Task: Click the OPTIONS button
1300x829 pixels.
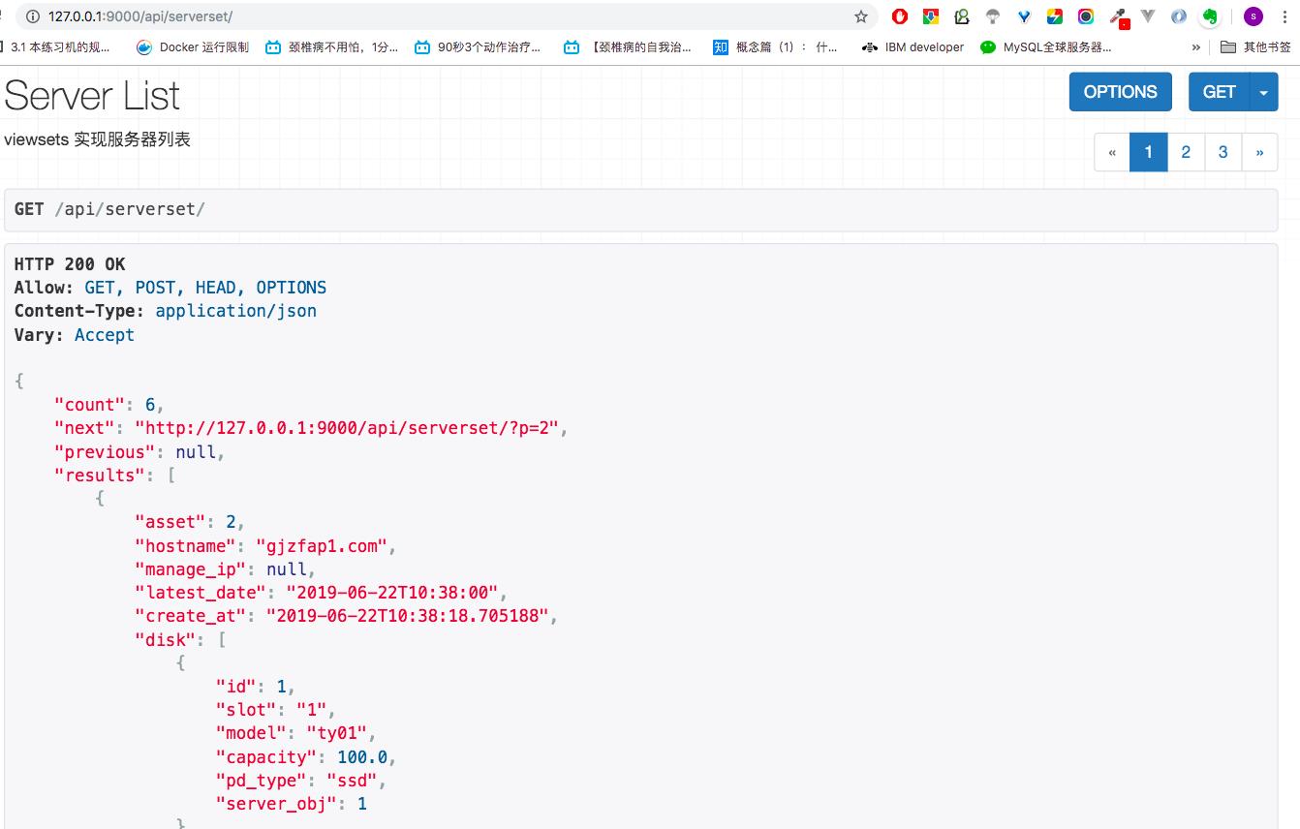Action: pos(1120,92)
